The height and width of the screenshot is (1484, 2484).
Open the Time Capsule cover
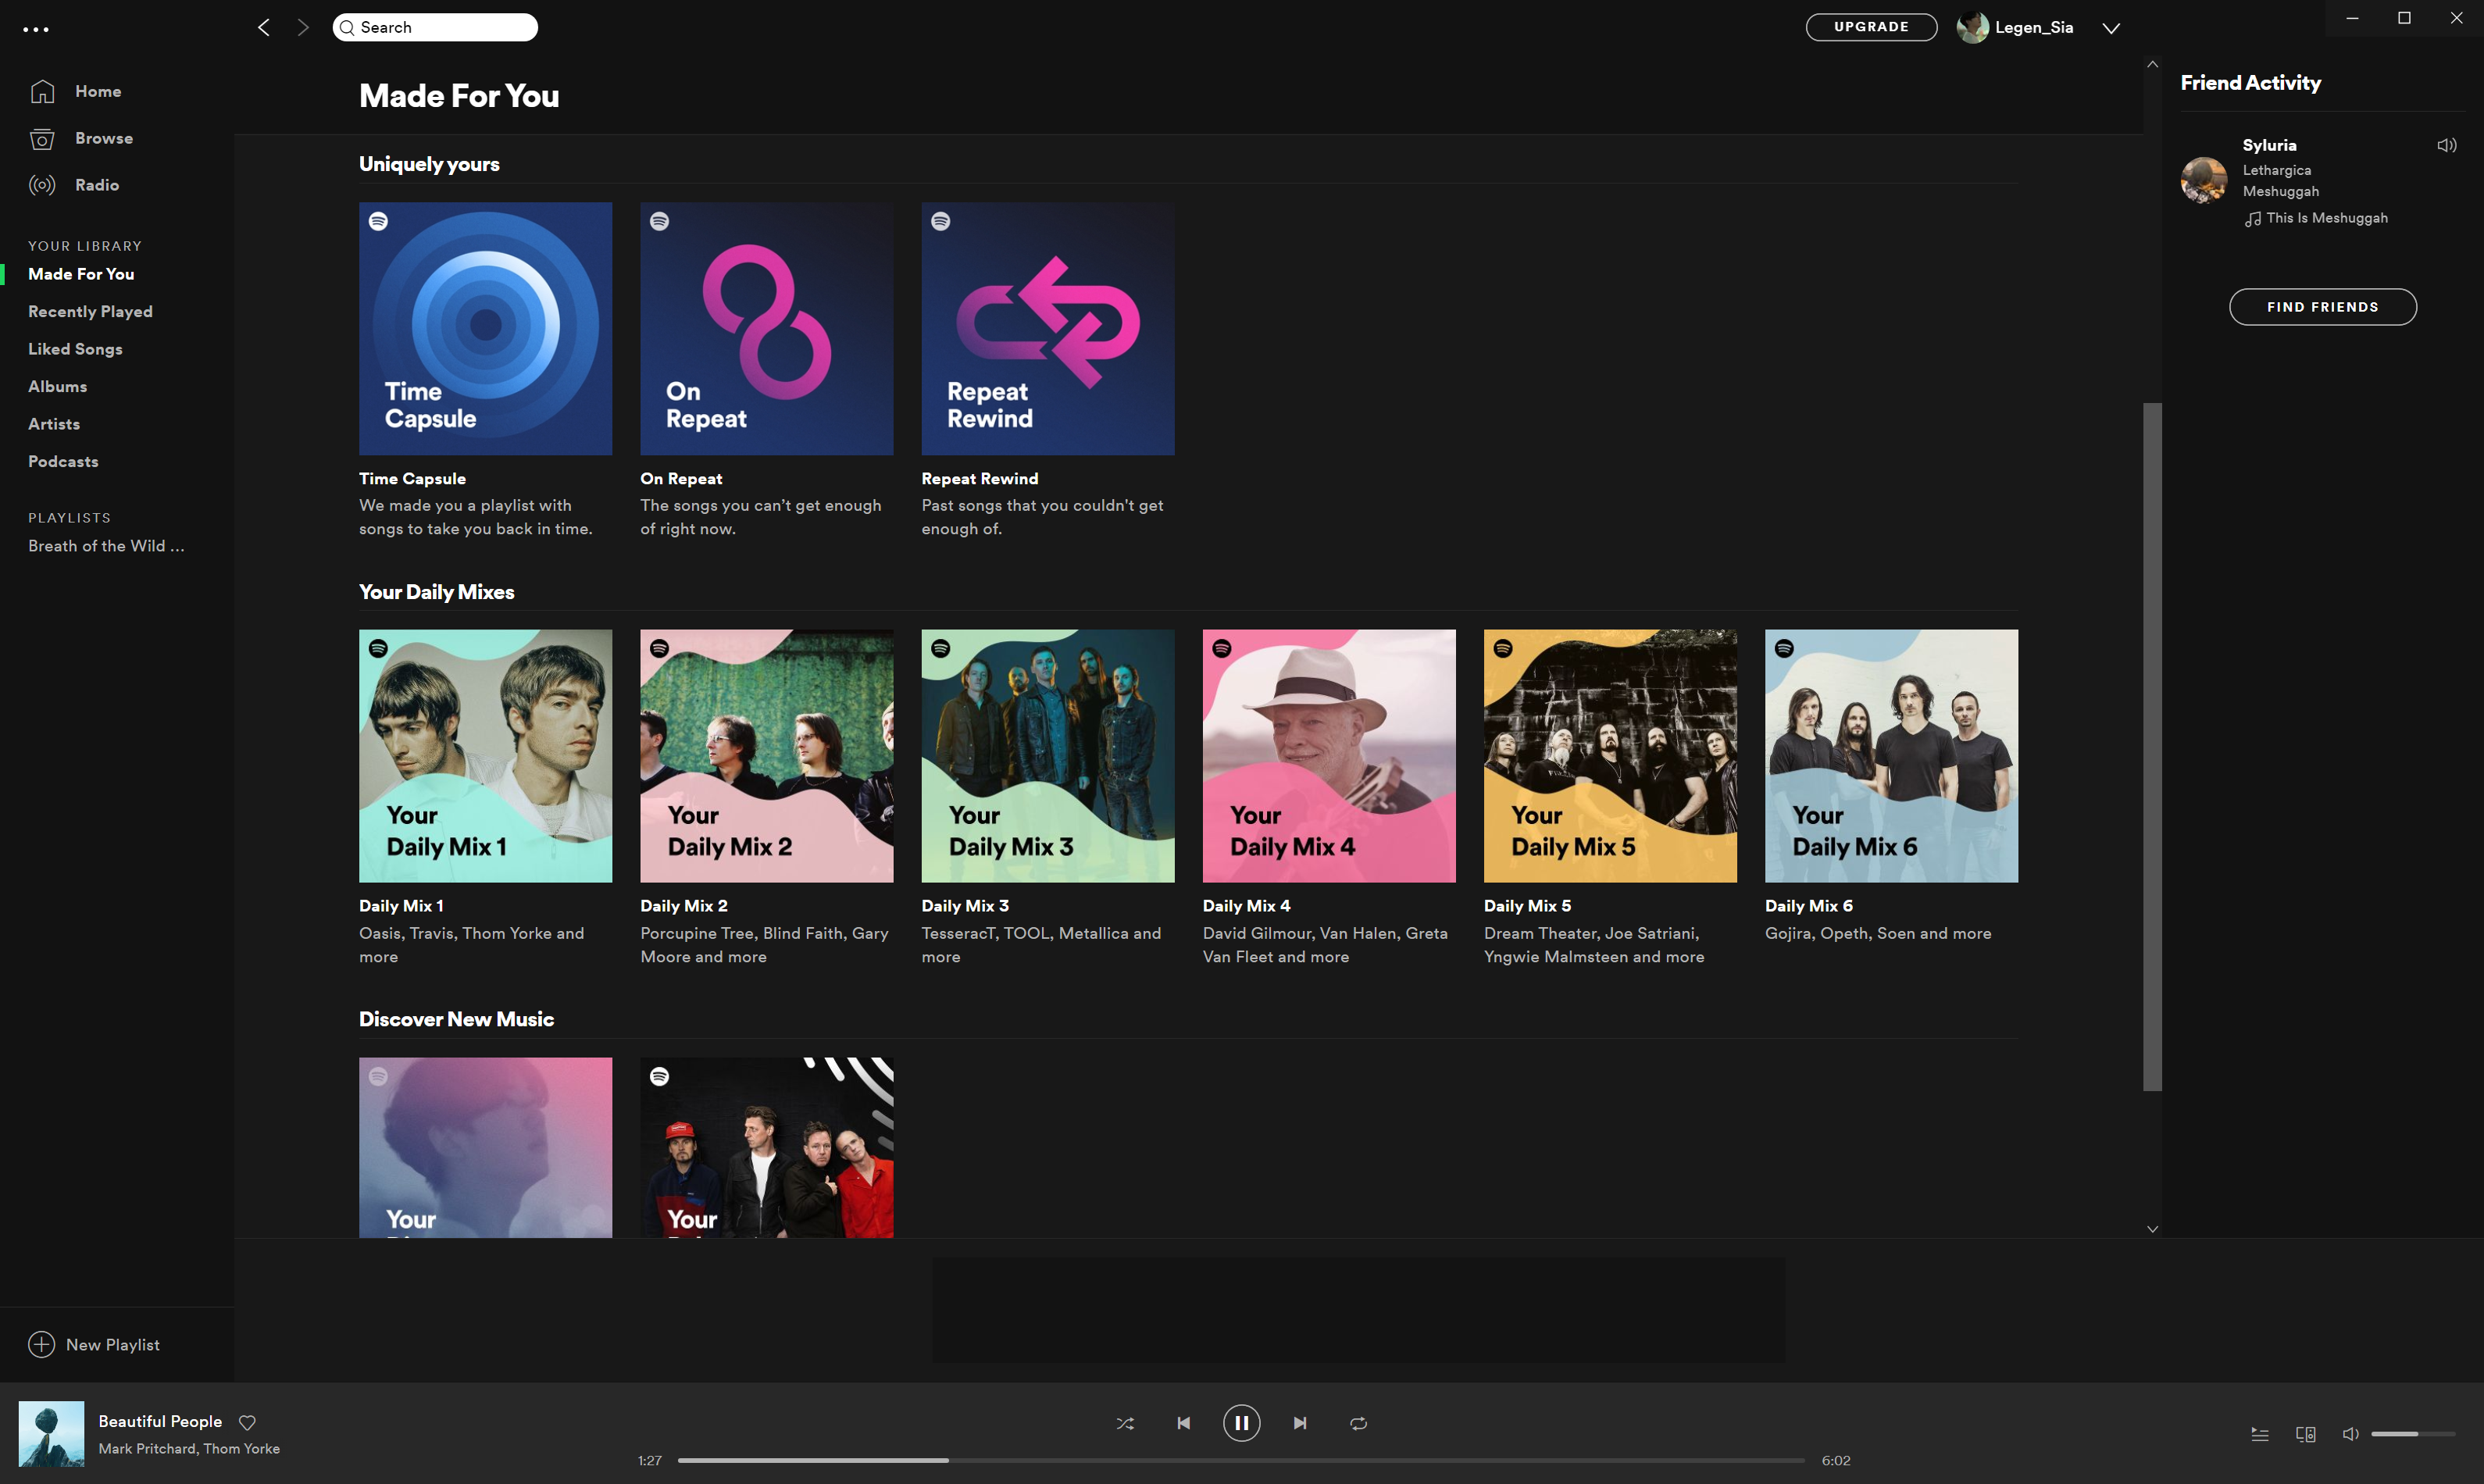485,329
